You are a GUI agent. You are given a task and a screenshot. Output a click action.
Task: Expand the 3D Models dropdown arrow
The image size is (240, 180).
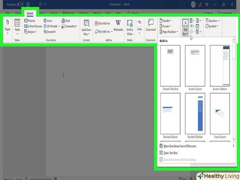(x=59, y=26)
